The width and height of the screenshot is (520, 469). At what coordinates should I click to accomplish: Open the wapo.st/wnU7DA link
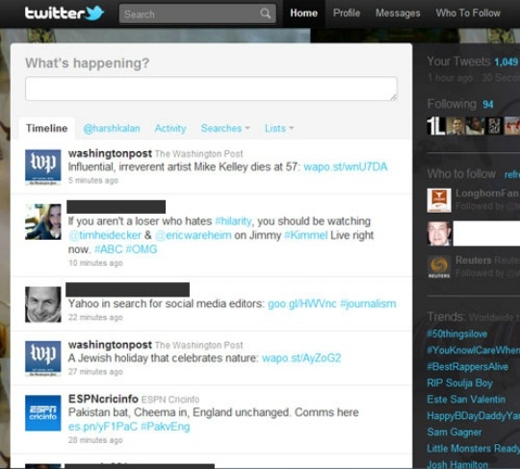pyautogui.click(x=346, y=167)
